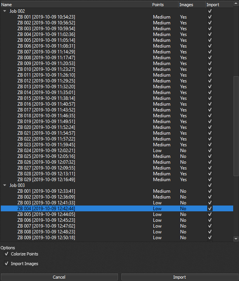
Task: Click the Points column header
Action: pyautogui.click(x=165, y=5)
